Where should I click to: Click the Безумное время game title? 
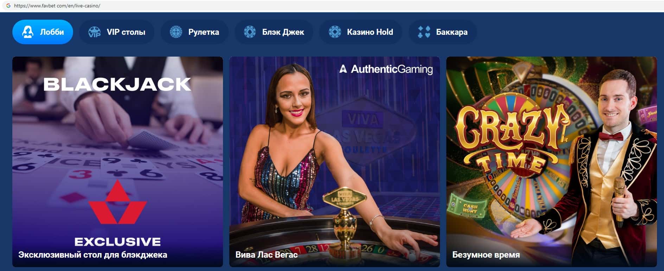[x=486, y=255]
